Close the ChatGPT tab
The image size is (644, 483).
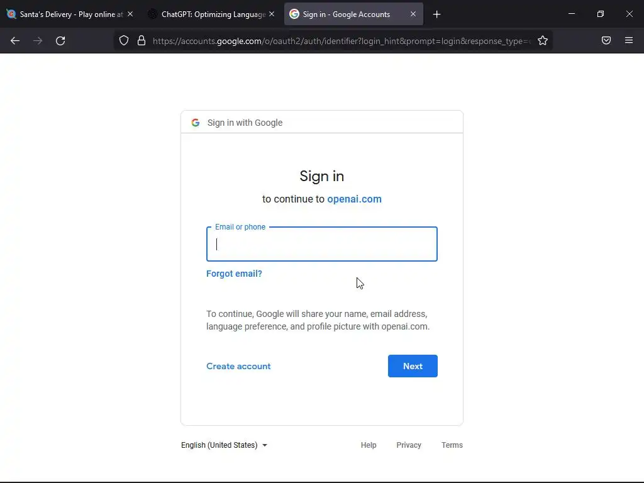(x=272, y=14)
